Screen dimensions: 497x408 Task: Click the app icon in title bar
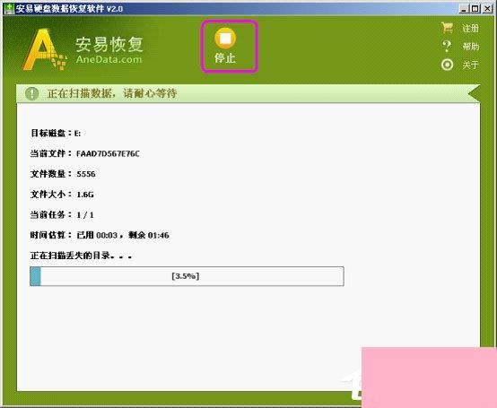[9, 9]
